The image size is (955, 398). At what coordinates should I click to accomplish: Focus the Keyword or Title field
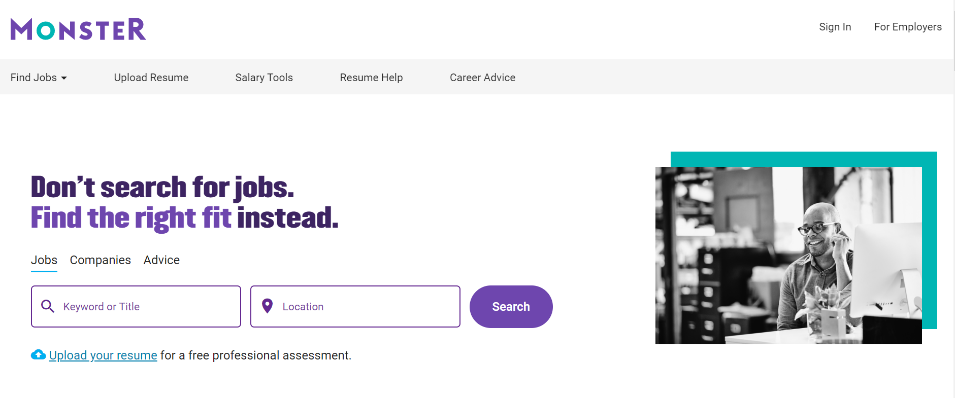pyautogui.click(x=136, y=307)
